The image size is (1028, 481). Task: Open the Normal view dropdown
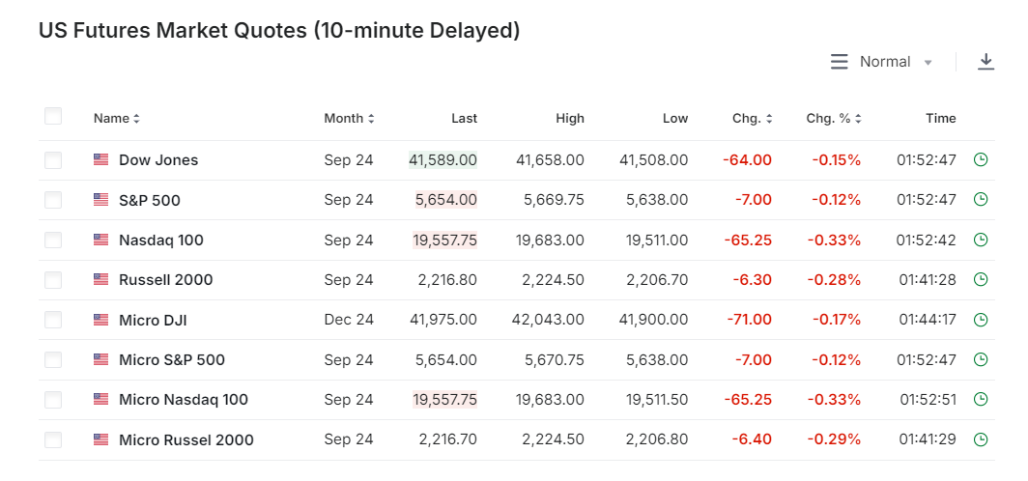pos(896,62)
